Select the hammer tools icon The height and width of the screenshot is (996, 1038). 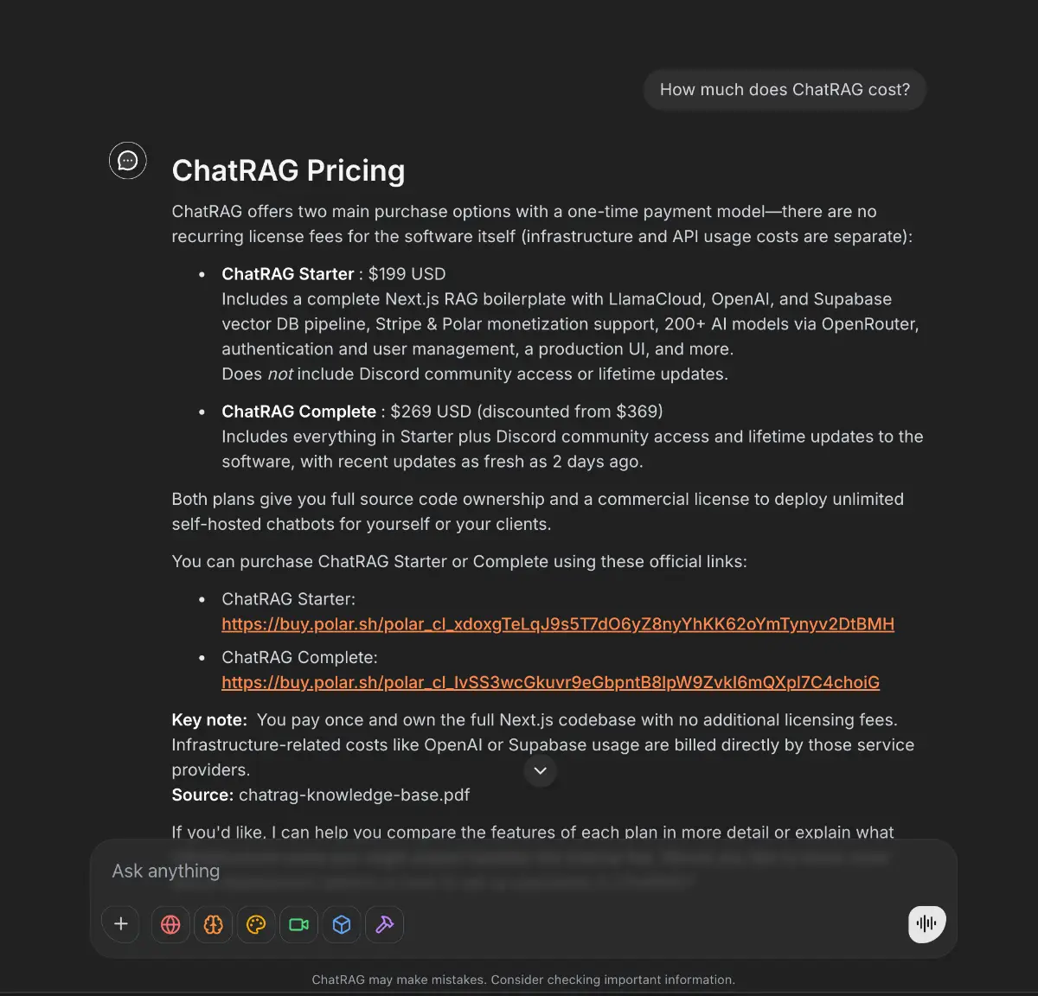384,924
